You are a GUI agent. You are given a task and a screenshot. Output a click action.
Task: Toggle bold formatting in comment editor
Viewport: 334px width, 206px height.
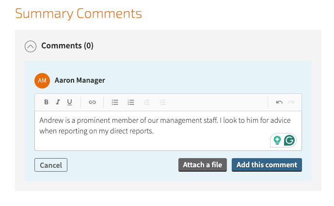pos(46,102)
